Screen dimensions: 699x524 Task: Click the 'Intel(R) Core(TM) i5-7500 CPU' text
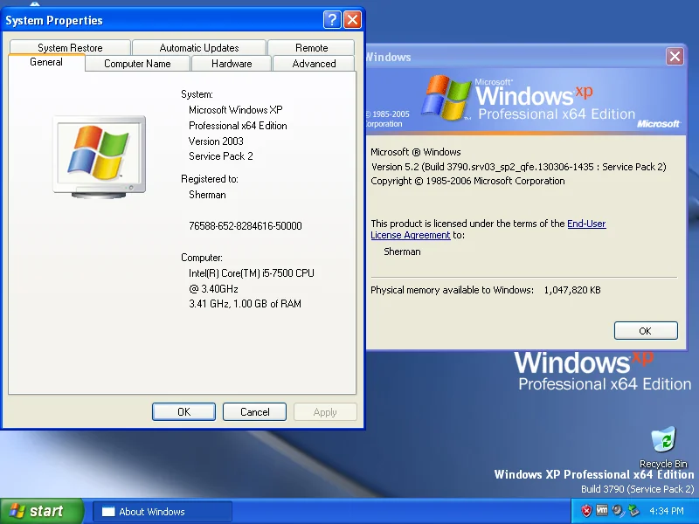point(252,273)
